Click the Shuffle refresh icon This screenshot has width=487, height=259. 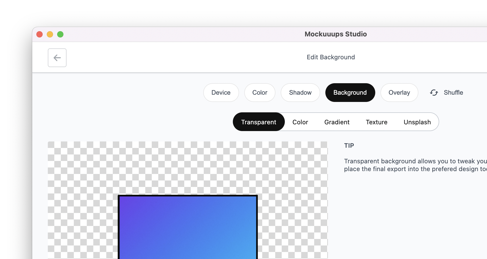434,93
